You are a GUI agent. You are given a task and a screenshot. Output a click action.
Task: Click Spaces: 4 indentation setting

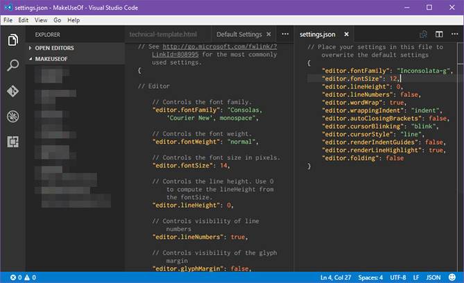[370, 277]
